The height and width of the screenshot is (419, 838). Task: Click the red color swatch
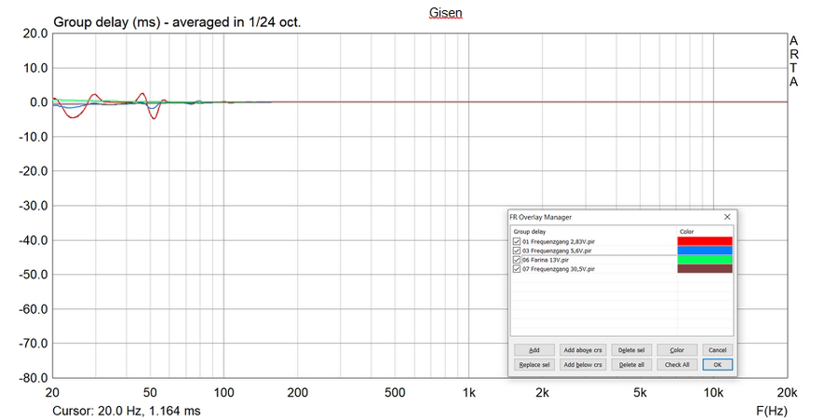(704, 241)
